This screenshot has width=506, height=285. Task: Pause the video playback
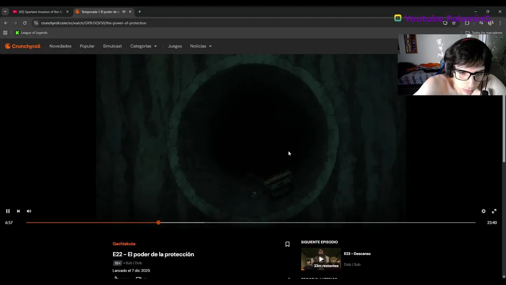coord(8,211)
